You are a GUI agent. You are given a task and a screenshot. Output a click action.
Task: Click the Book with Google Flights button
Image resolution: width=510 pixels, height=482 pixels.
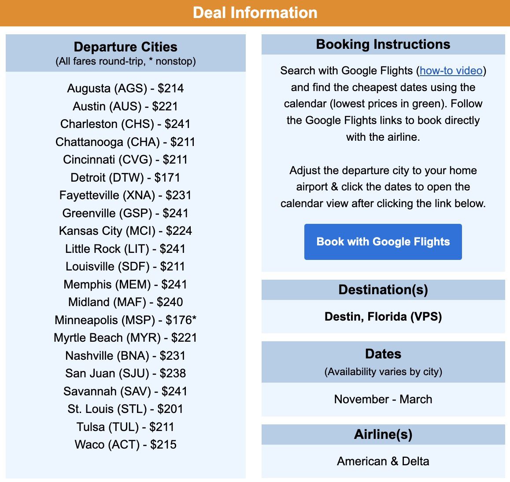pyautogui.click(x=383, y=241)
